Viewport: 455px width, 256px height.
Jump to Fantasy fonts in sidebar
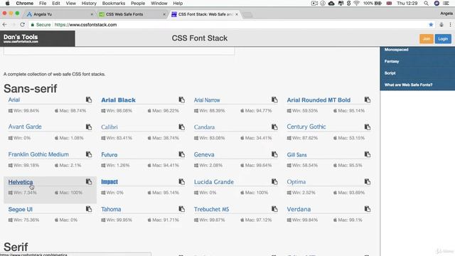tap(392, 61)
